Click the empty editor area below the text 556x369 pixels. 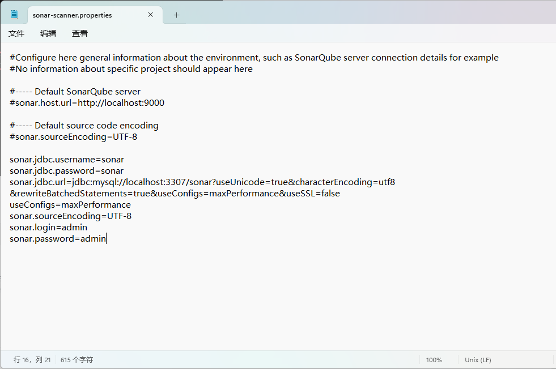point(278,298)
